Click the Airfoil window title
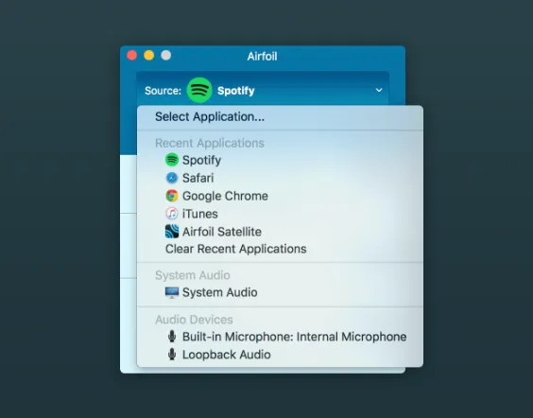Viewport: 533px width, 418px height. [262, 56]
